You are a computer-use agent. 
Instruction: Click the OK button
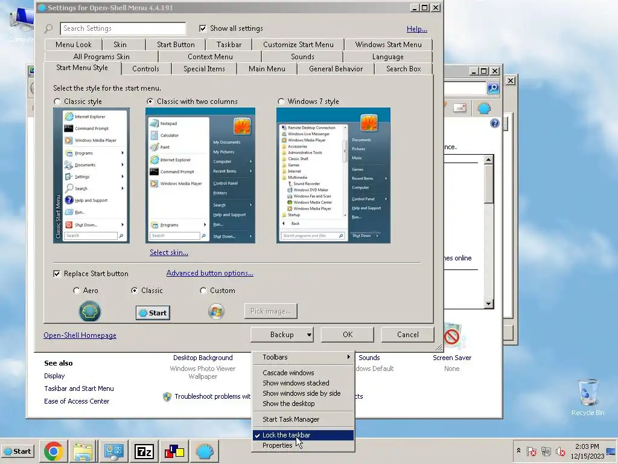point(347,335)
